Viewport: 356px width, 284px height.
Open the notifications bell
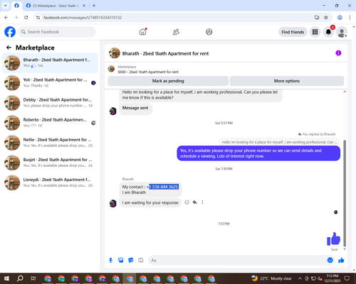point(328,32)
